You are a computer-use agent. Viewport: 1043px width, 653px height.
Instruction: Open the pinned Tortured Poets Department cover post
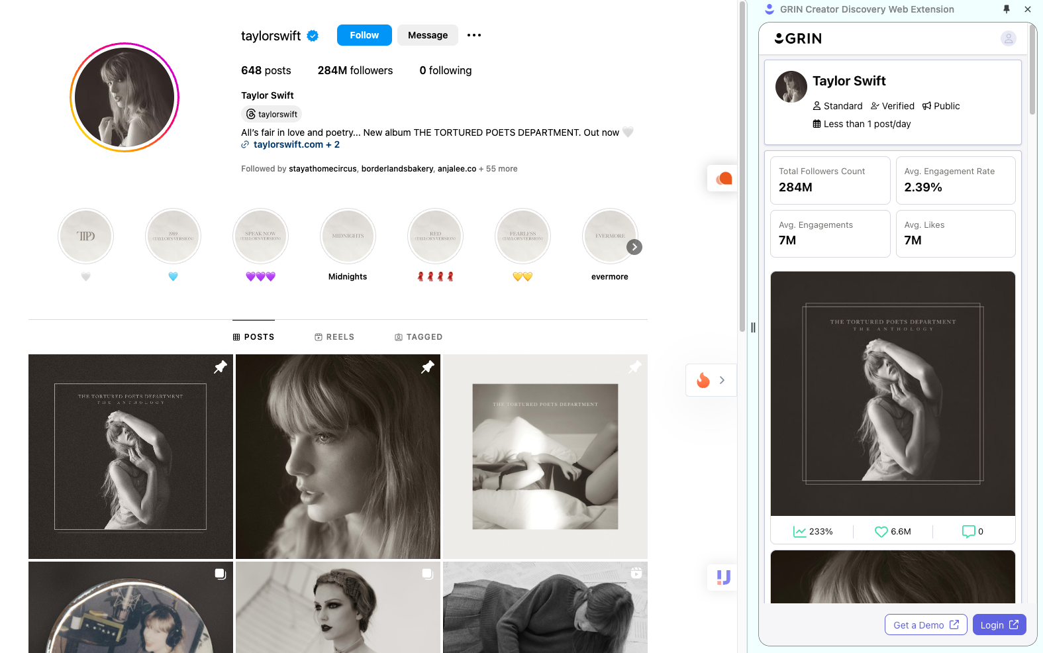tap(545, 456)
